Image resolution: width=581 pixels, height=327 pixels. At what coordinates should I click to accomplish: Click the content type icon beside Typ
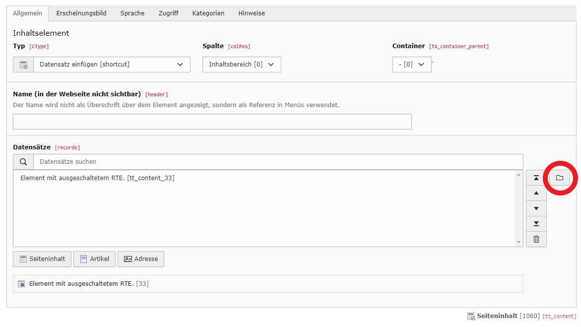[23, 65]
